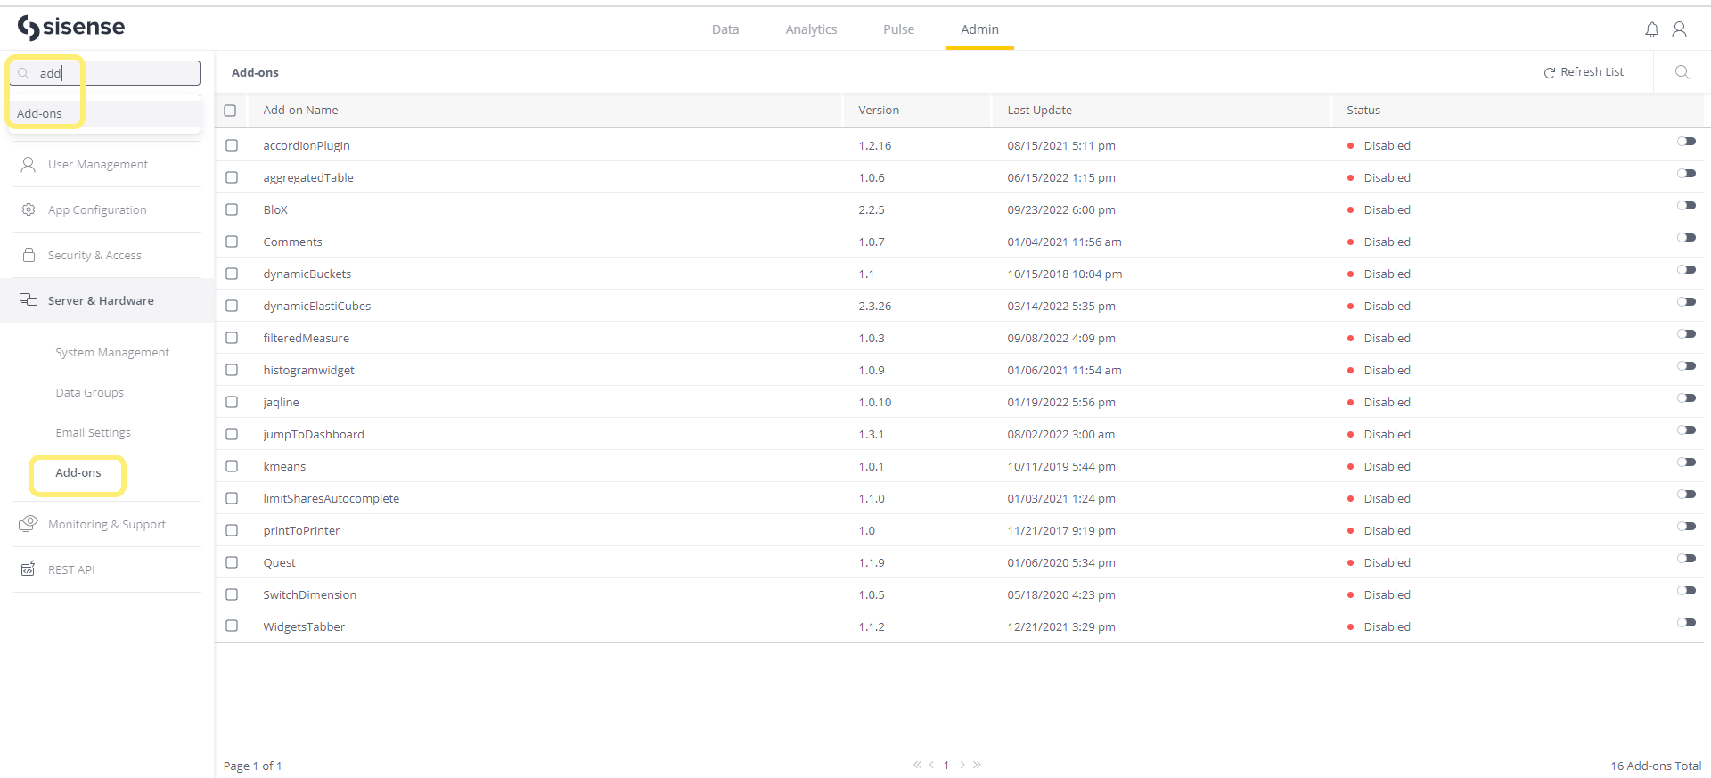Click the Sisense logo
The width and height of the screenshot is (1711, 778).
71,28
